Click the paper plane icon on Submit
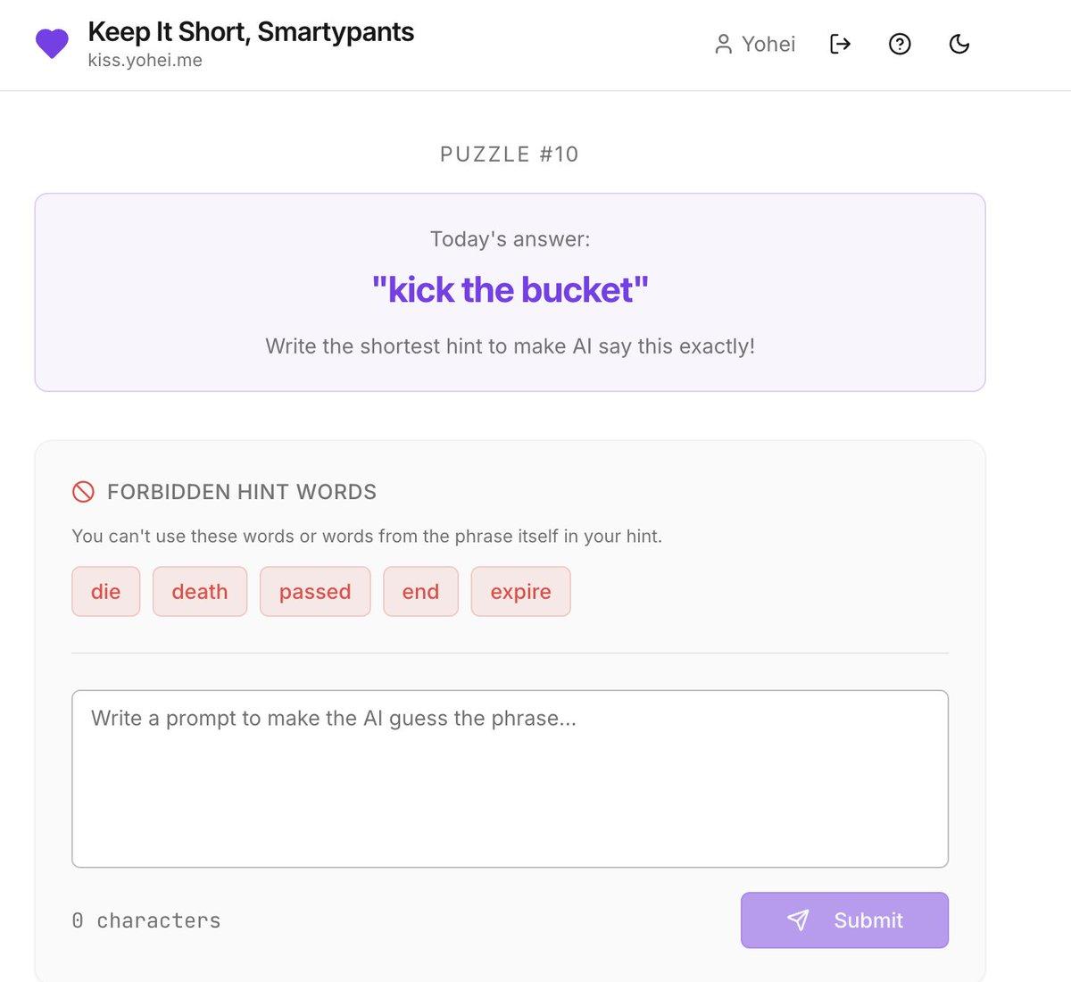Image resolution: width=1071 pixels, height=982 pixels. (799, 920)
